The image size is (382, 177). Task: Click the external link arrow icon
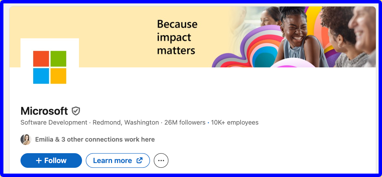pos(139,160)
